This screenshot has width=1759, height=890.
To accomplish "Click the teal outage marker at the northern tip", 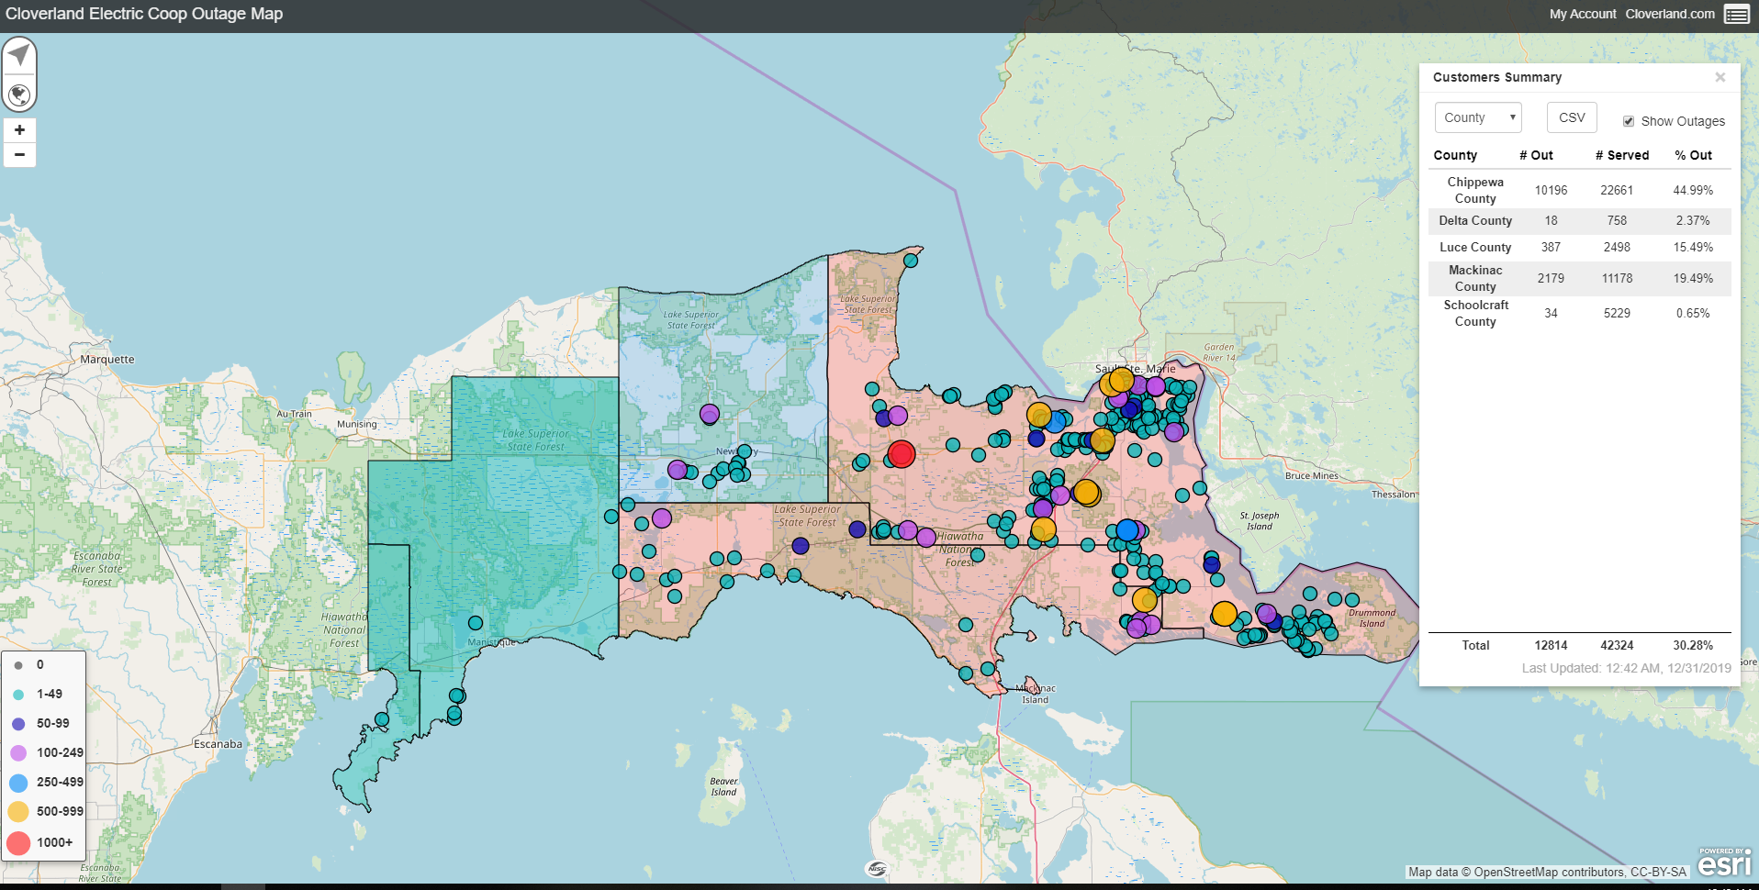I will 911,261.
